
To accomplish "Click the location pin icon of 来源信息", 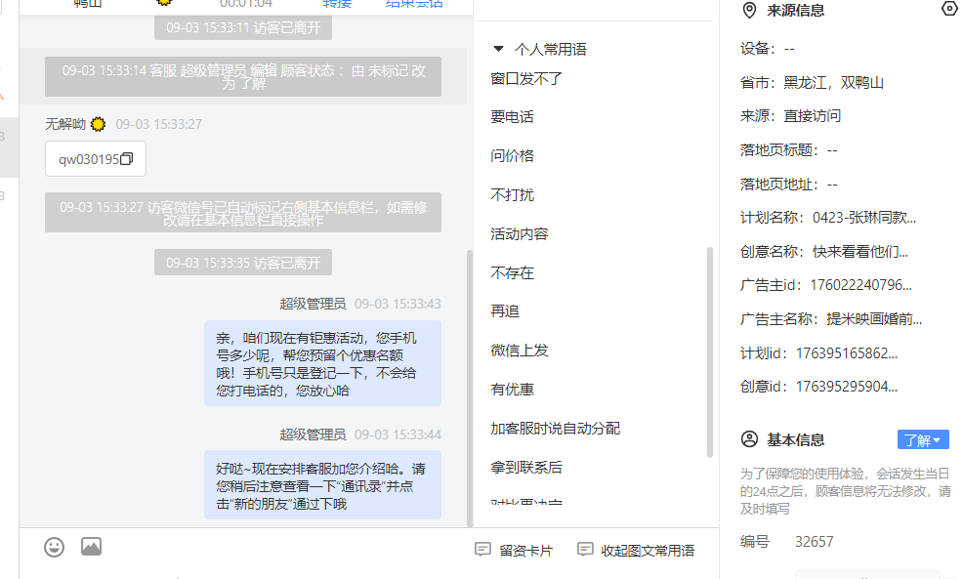I will [x=749, y=11].
